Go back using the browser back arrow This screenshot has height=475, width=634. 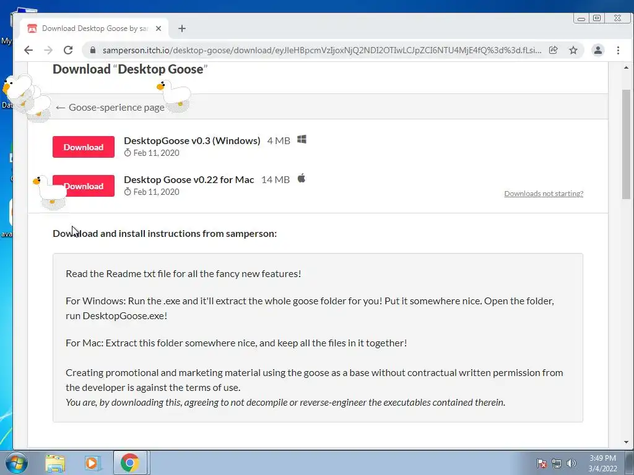(28, 50)
